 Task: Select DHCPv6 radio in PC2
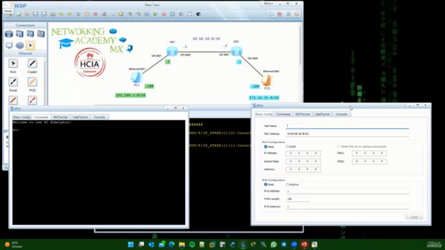pos(287,185)
